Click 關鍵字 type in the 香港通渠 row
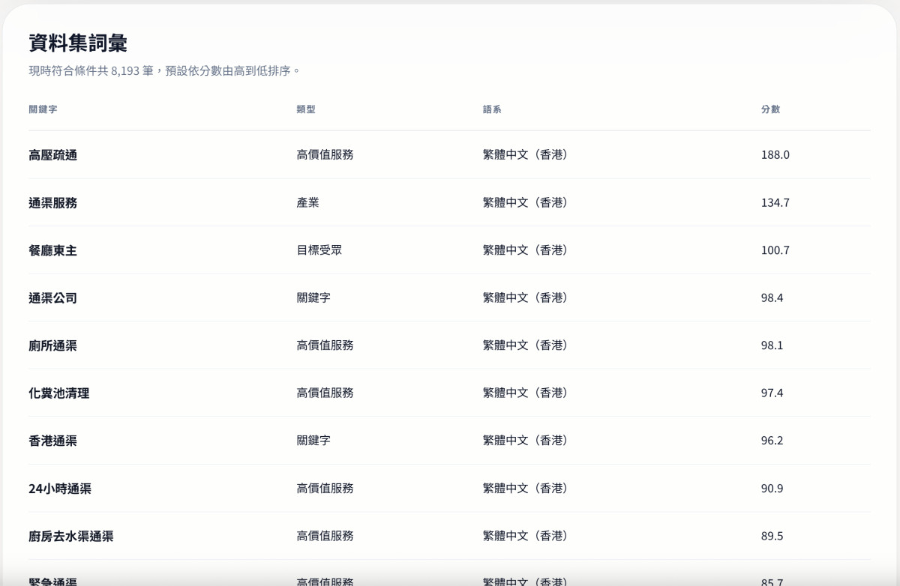This screenshot has height=586, width=900. click(x=313, y=441)
